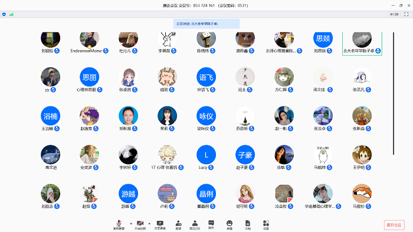
Task: Click the meeting duration timer
Action: pyautogui.click(x=394, y=15)
